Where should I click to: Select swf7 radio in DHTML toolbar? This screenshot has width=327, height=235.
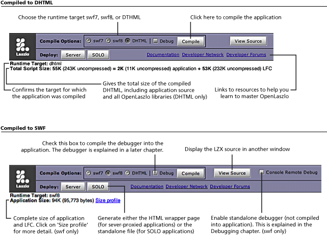coord(89,41)
